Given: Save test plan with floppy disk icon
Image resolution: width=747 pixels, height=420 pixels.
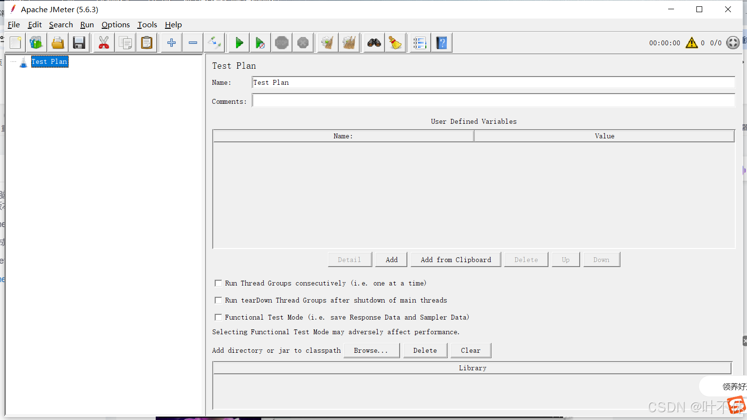Looking at the screenshot, I should click(79, 43).
